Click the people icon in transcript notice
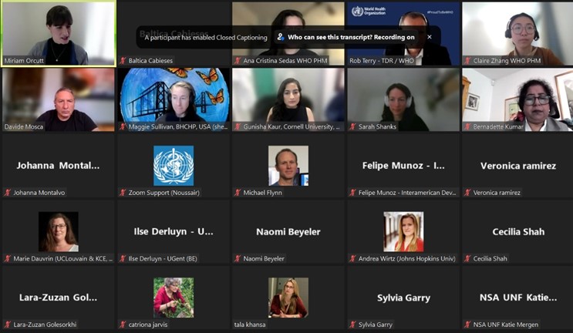 click(x=281, y=37)
